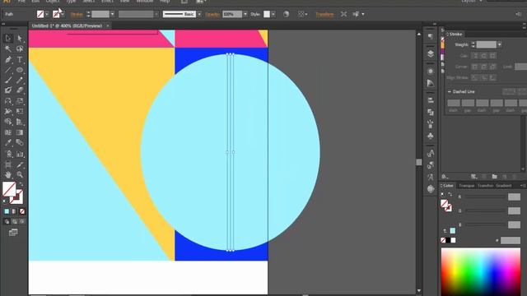Image resolution: width=527 pixels, height=296 pixels.
Task: Select the Pencil tool
Action: coord(20,81)
